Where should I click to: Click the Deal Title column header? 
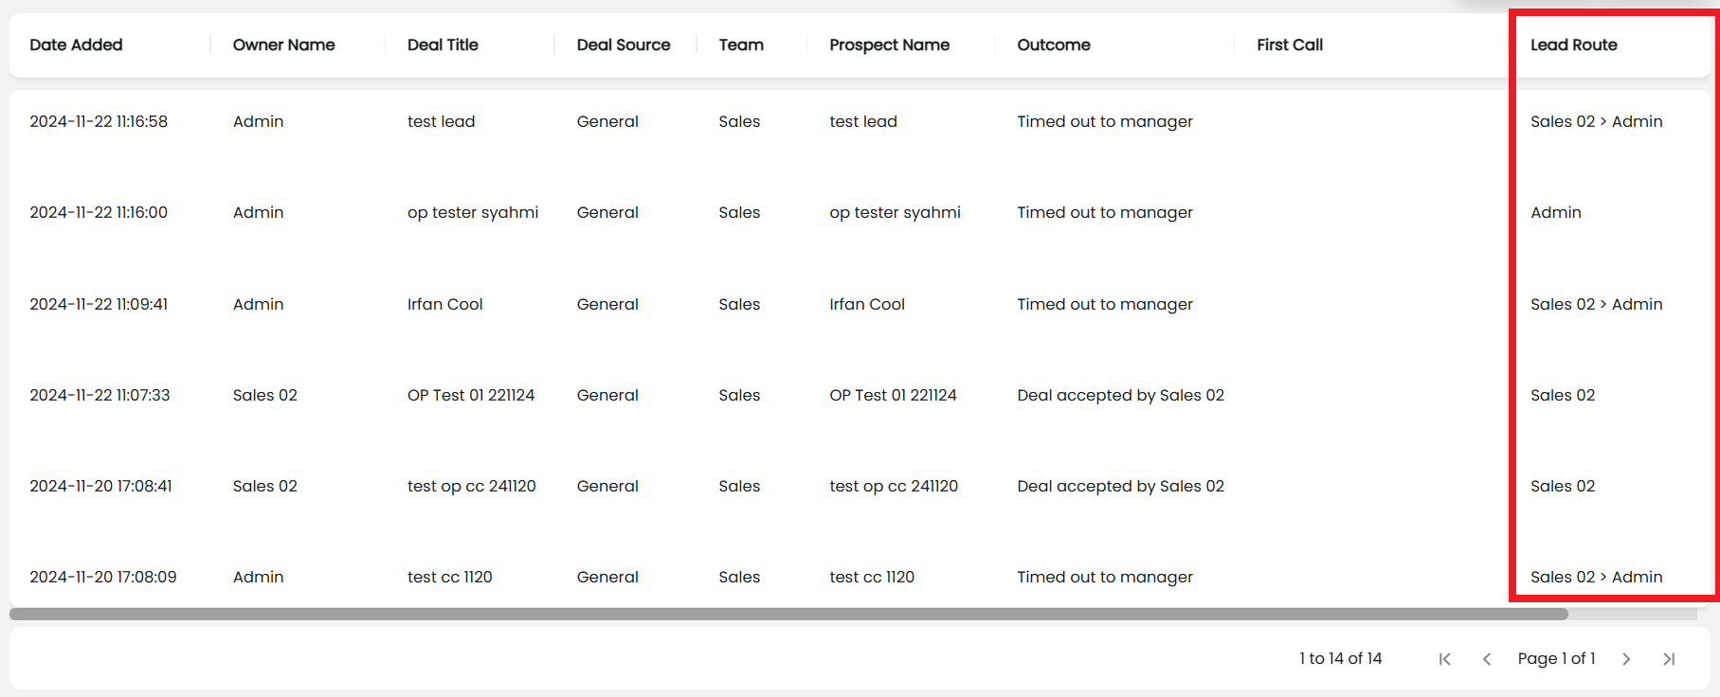(443, 45)
